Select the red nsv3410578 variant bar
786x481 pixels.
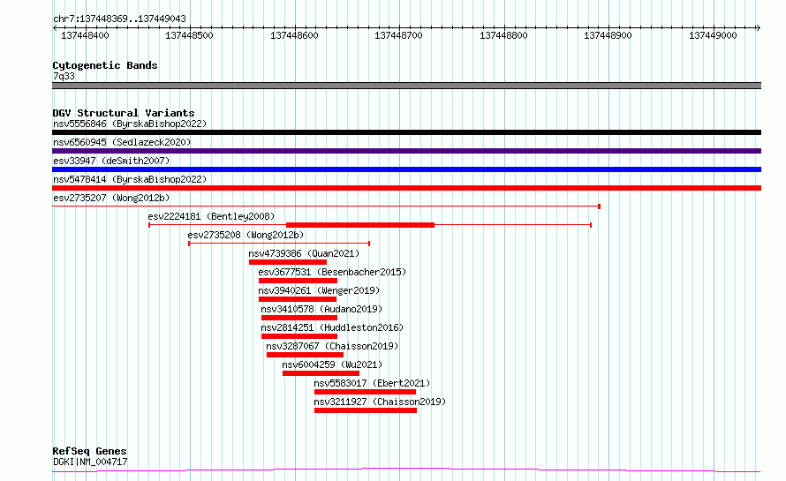click(x=299, y=318)
